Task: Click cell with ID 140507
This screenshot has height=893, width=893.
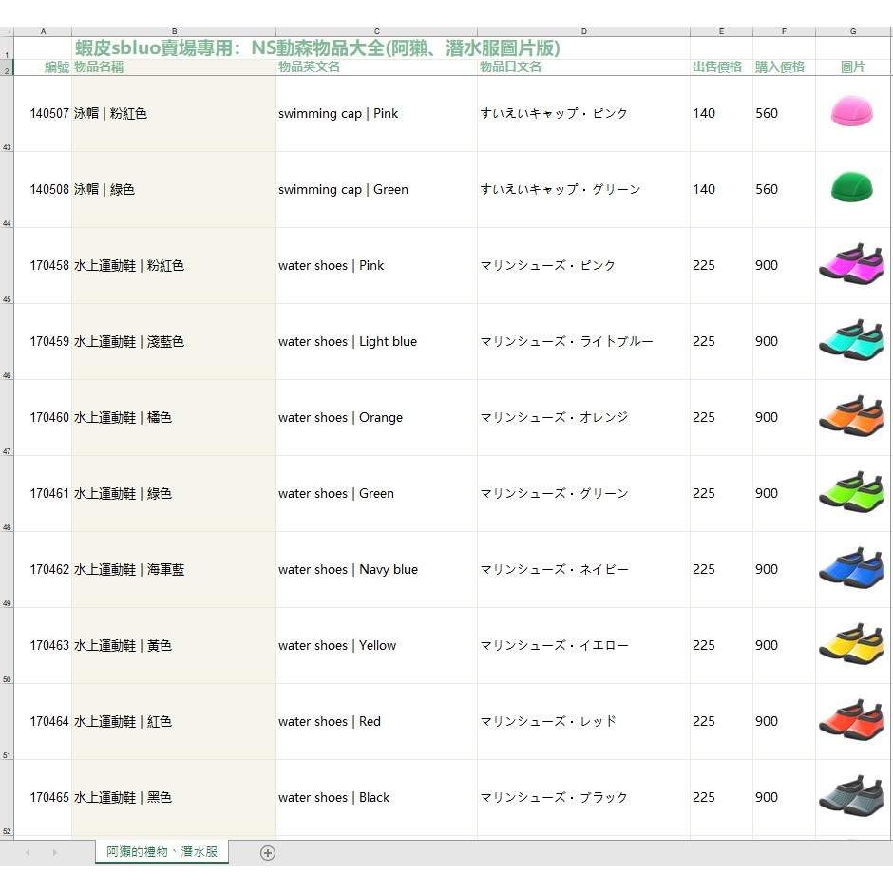Action: pyautogui.click(x=43, y=113)
